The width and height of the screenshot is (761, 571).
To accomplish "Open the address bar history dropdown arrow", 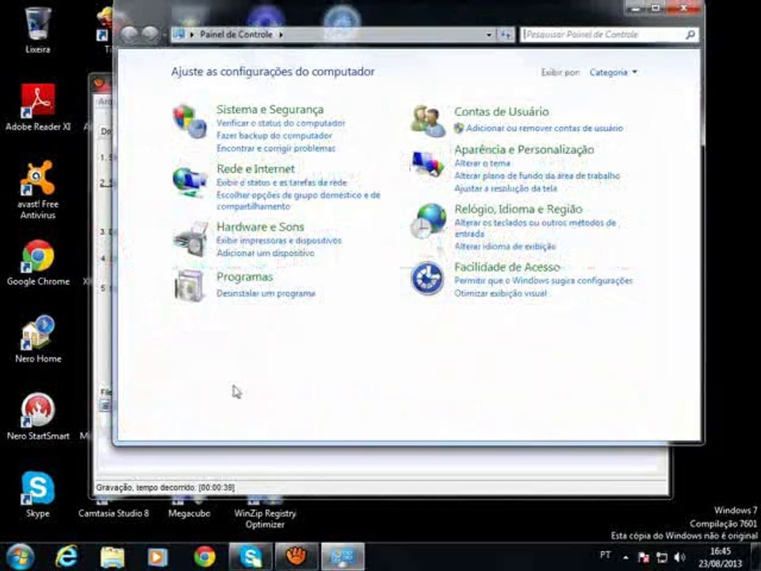I will (489, 34).
